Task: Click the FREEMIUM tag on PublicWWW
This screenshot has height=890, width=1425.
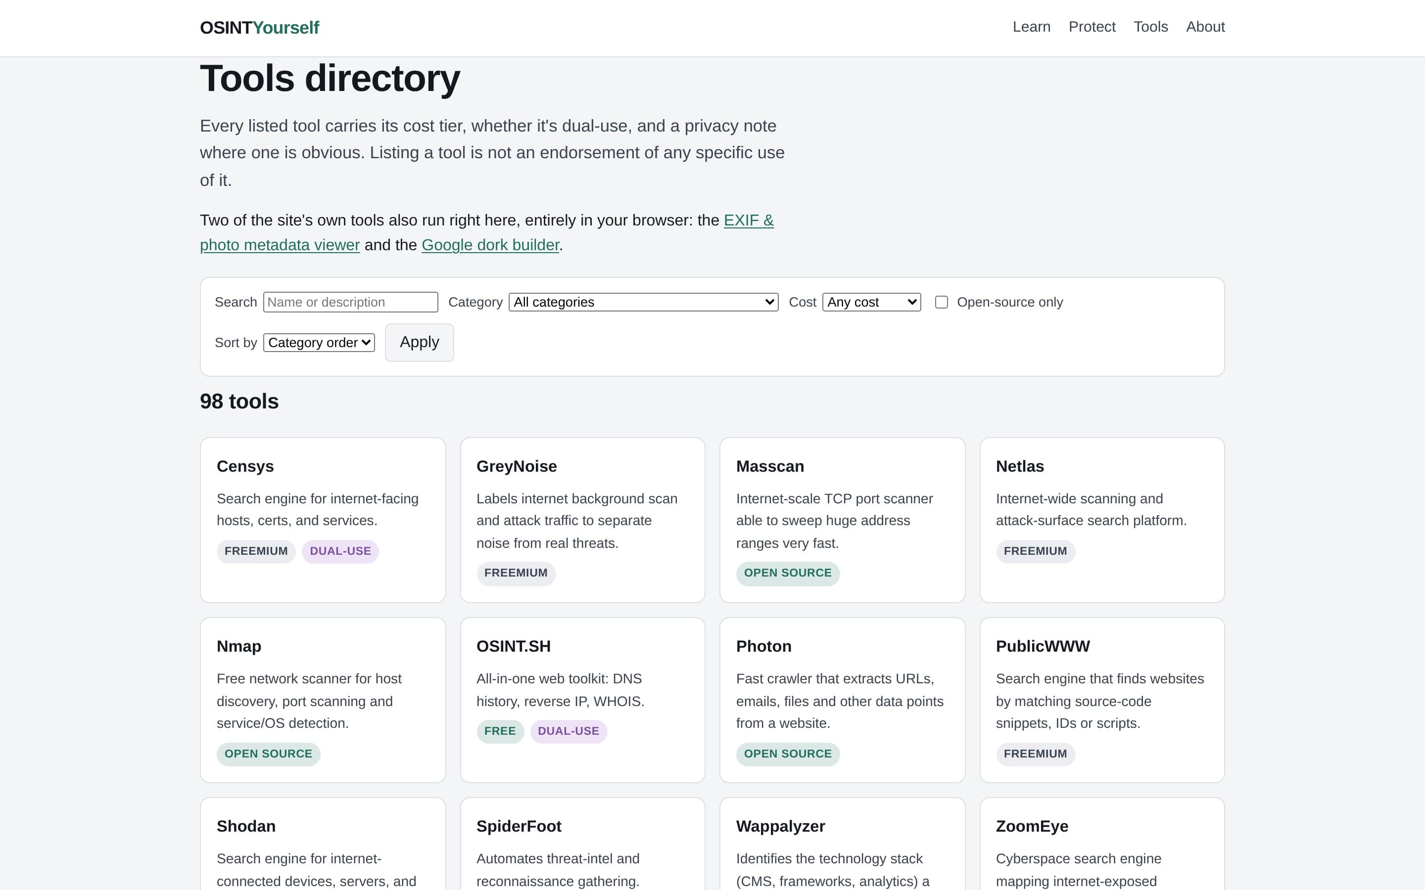Action: pos(1035,754)
